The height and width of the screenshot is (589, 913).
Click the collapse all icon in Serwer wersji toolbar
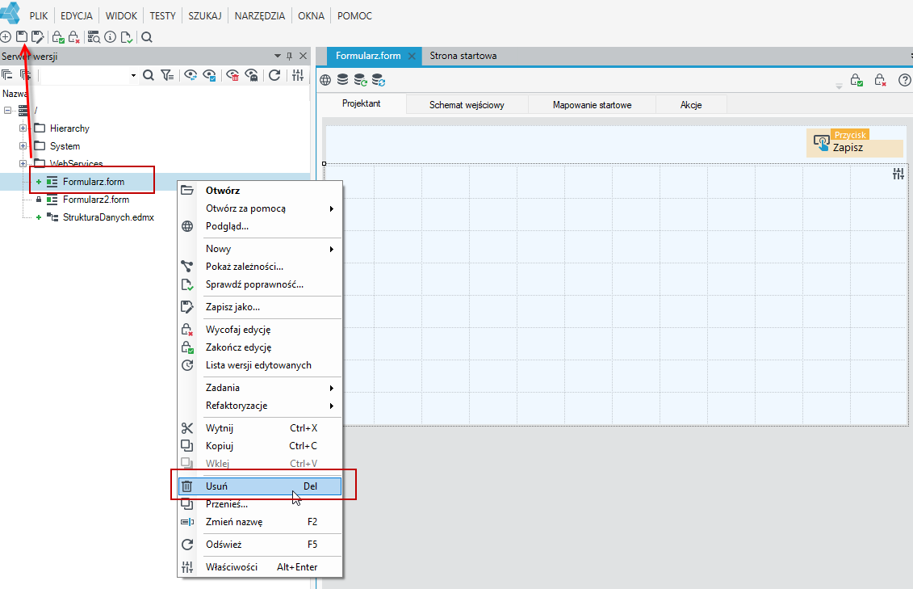point(7,74)
